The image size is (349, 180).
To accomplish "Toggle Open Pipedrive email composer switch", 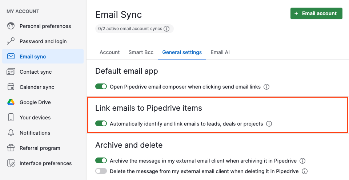I will click(101, 87).
